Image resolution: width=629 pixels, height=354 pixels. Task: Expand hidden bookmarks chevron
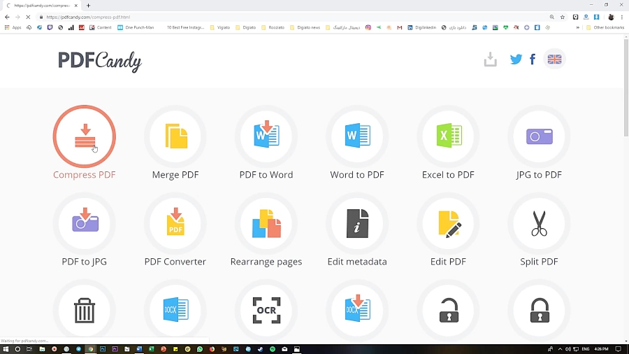point(578,28)
